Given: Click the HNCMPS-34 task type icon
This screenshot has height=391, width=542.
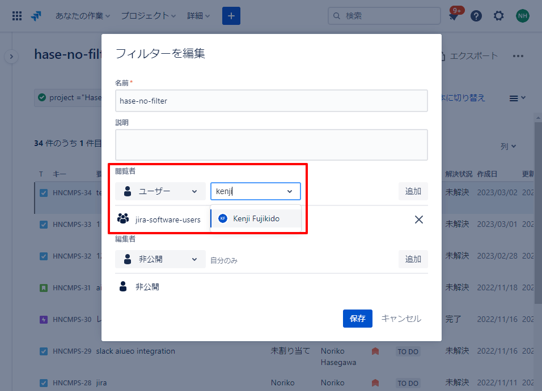Looking at the screenshot, I should click(44, 193).
